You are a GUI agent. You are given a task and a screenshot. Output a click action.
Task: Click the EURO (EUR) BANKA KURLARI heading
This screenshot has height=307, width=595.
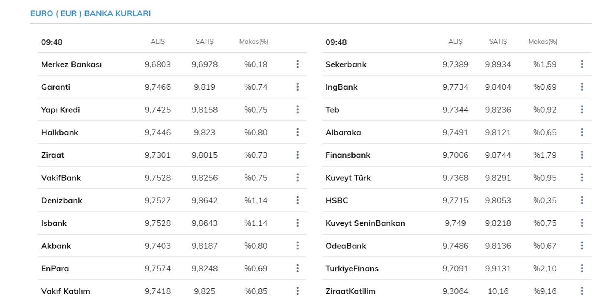click(90, 13)
